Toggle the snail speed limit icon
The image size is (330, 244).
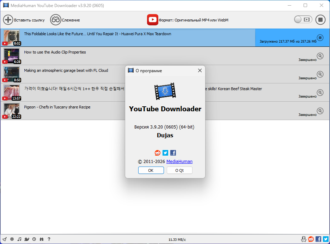coord(27,239)
